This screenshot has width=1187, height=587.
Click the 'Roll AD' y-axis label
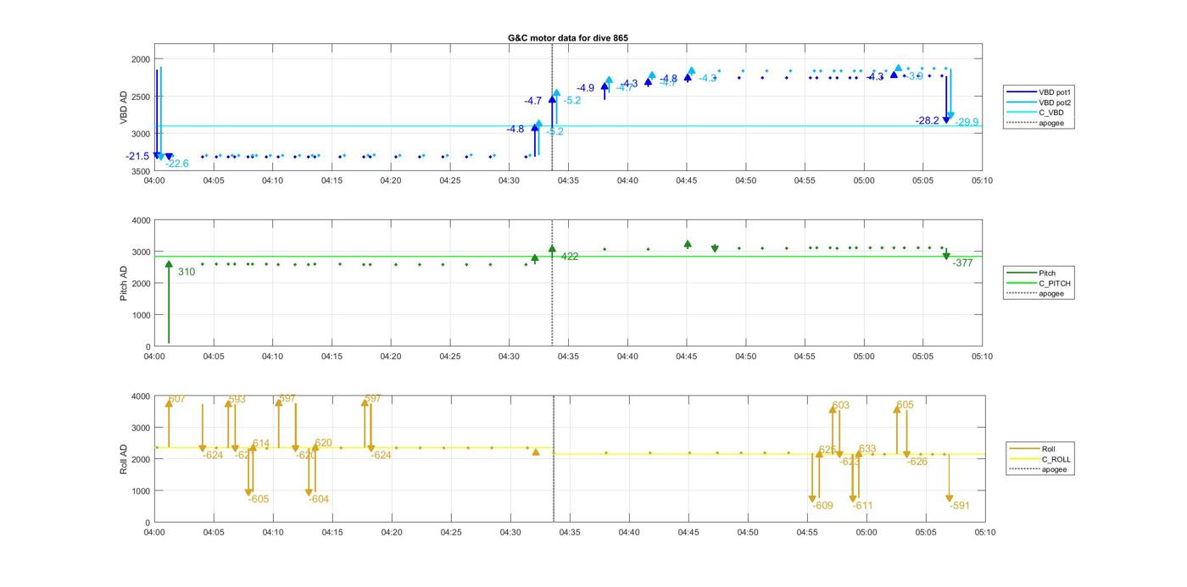[124, 458]
